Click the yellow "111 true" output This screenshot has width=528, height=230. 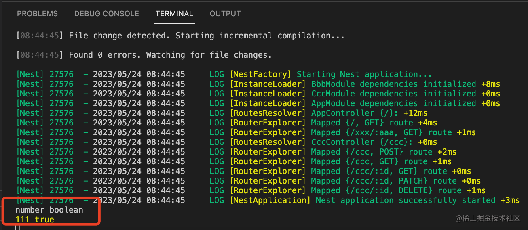click(34, 220)
